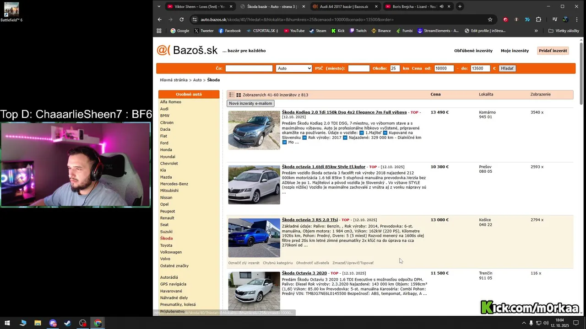
Task: Open the Škoda Octavia 3 2020 listing
Action: [x=304, y=273]
